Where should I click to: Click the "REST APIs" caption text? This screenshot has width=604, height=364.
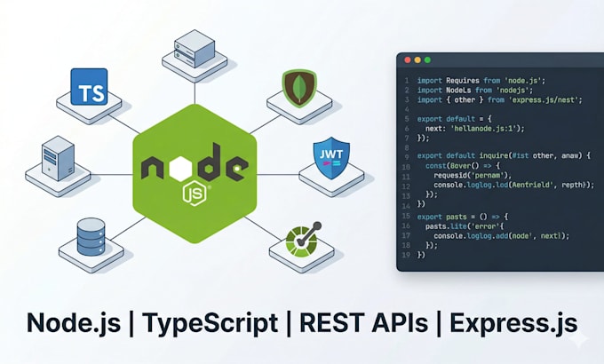363,323
